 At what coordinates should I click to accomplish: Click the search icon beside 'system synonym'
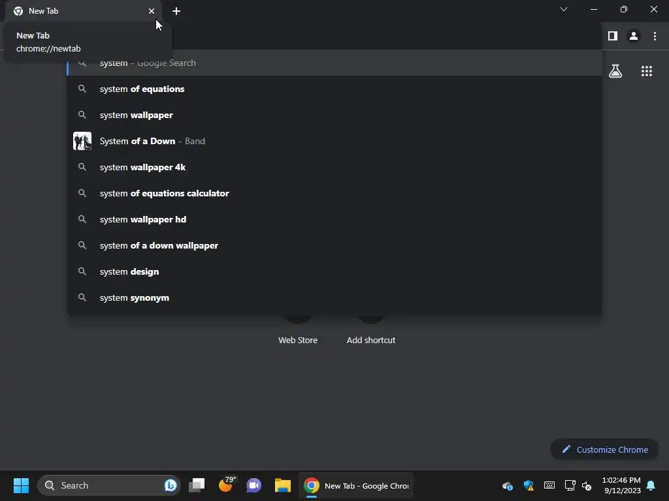click(82, 297)
